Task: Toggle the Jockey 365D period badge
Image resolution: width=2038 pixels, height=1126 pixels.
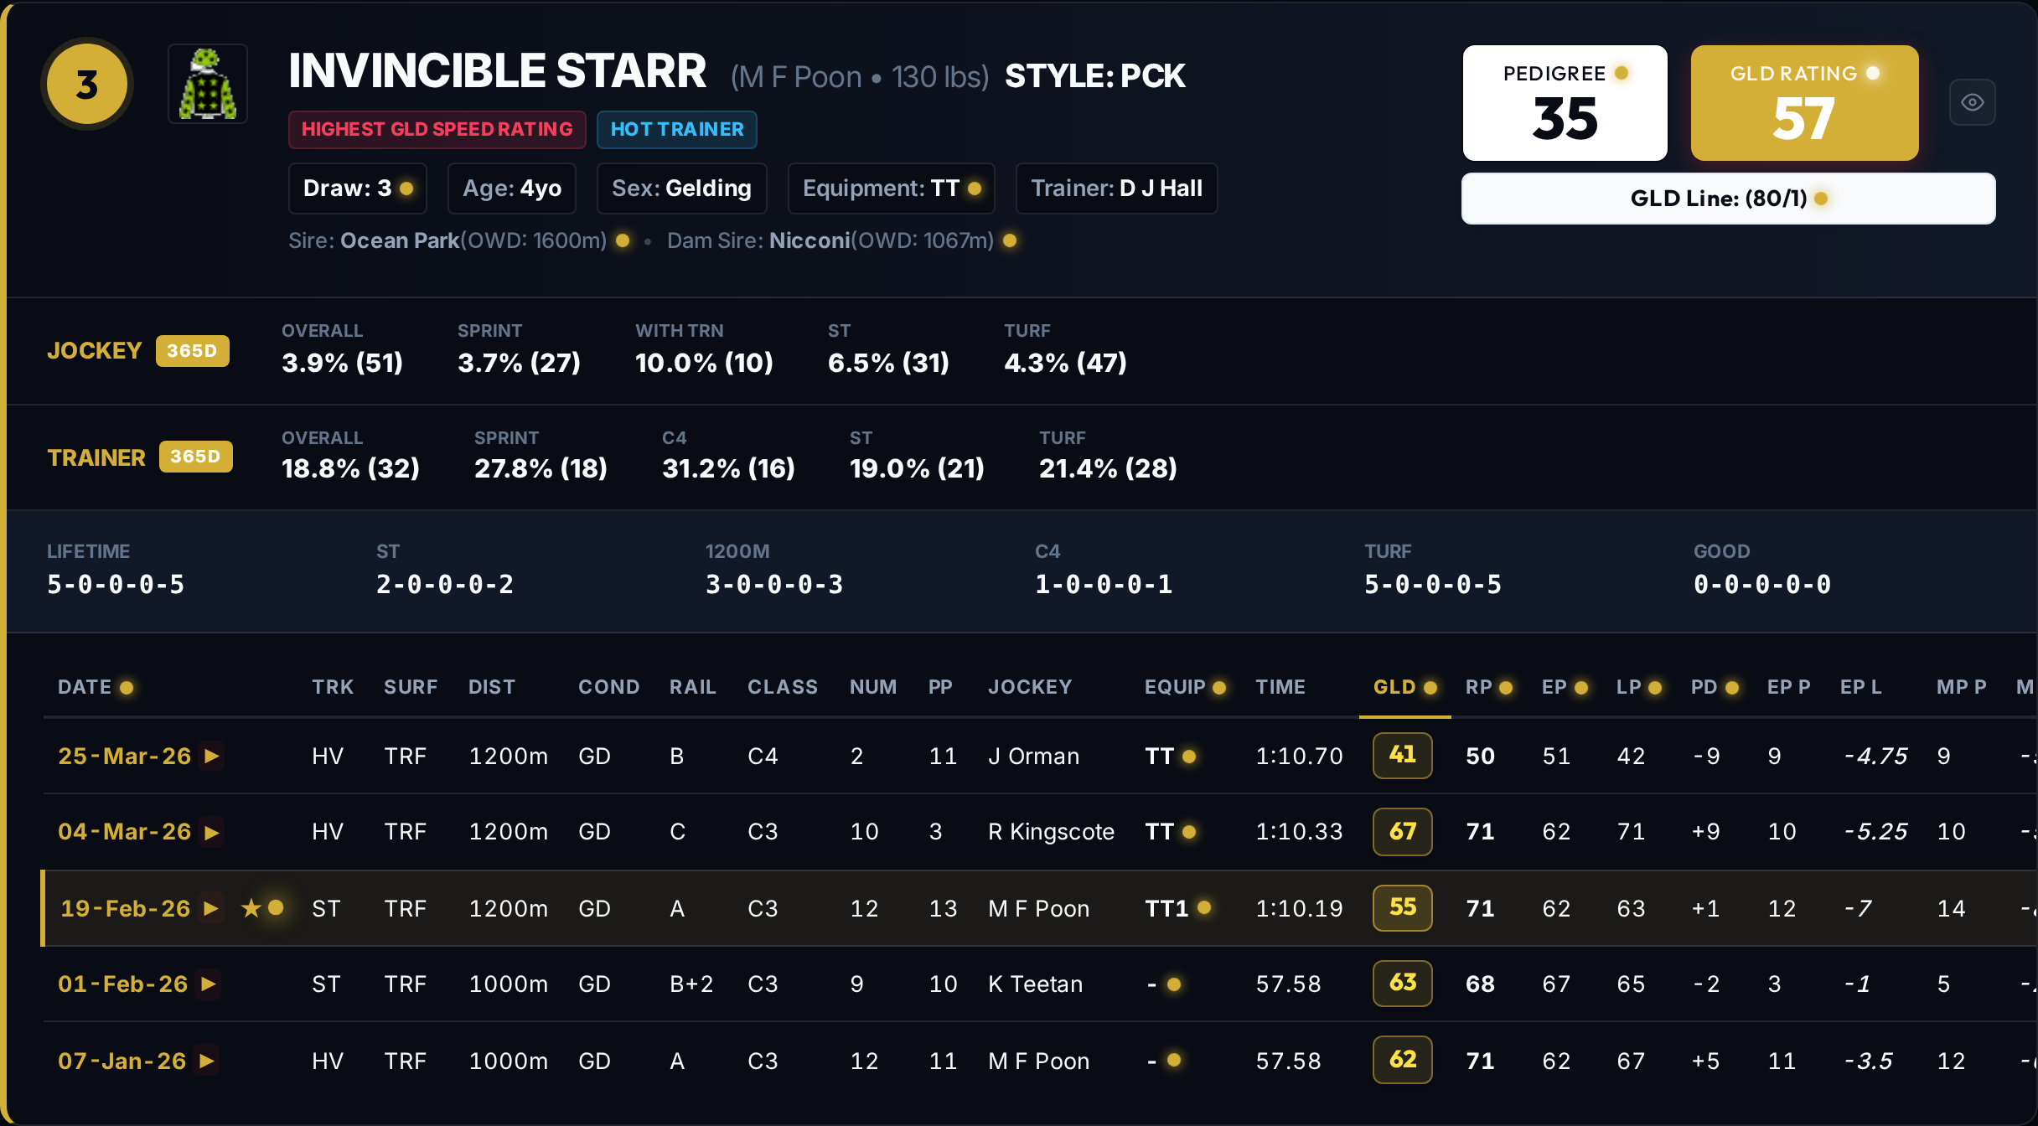Action: tap(192, 351)
